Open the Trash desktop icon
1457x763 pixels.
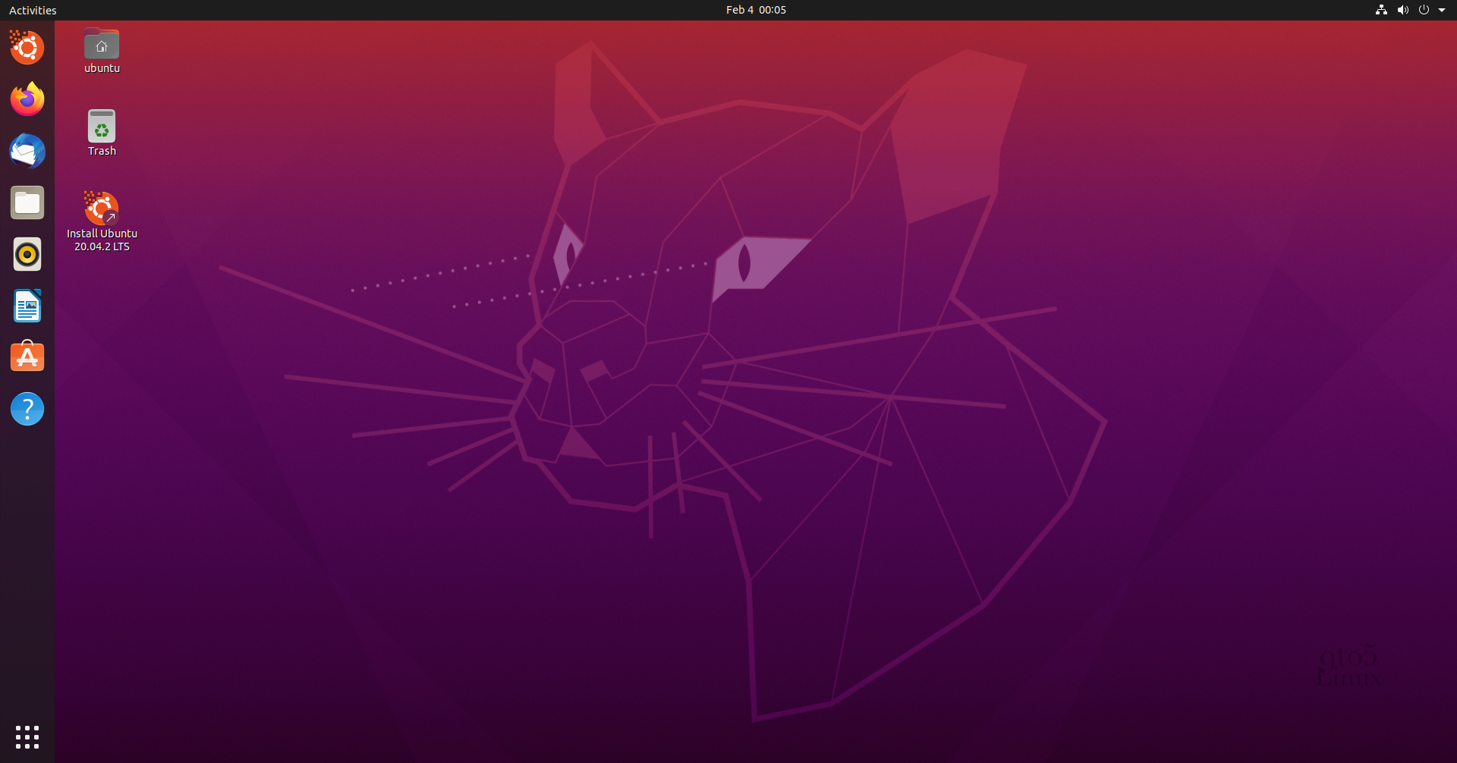(102, 133)
